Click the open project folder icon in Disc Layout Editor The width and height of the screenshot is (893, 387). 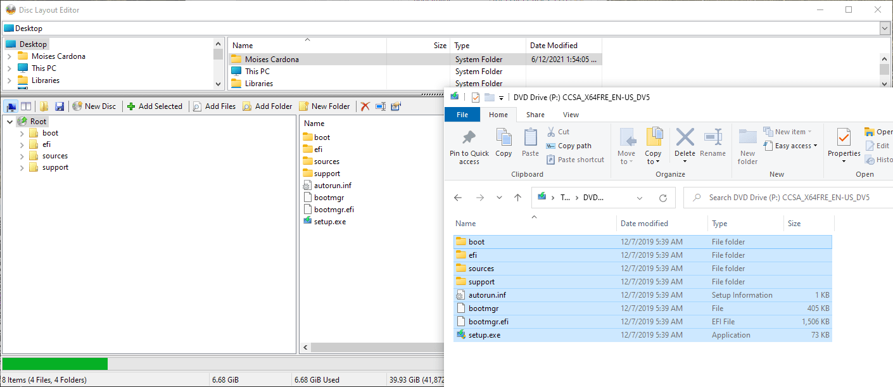[x=44, y=106]
